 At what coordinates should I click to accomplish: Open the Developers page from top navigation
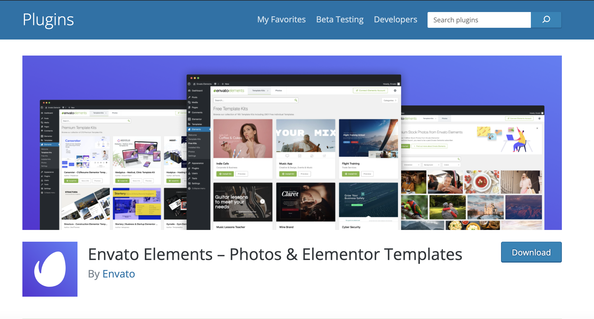pyautogui.click(x=395, y=19)
